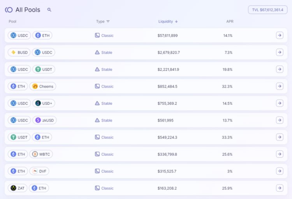The height and width of the screenshot is (199, 292).
Task: Click the ZAT token chip
Action: coord(18,188)
